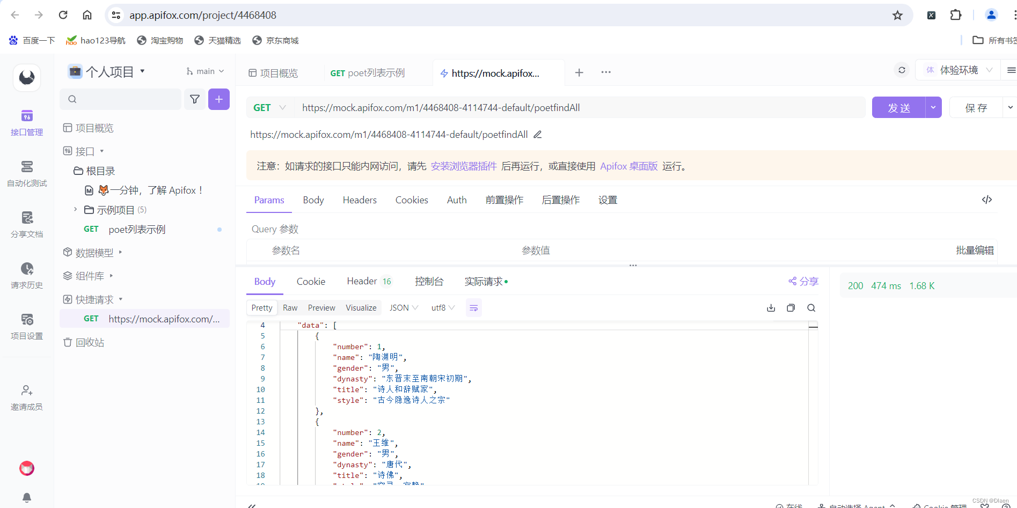This screenshot has height=508, width=1017.
Task: Open the 个人项目 project dropdown
Action: pyautogui.click(x=107, y=71)
